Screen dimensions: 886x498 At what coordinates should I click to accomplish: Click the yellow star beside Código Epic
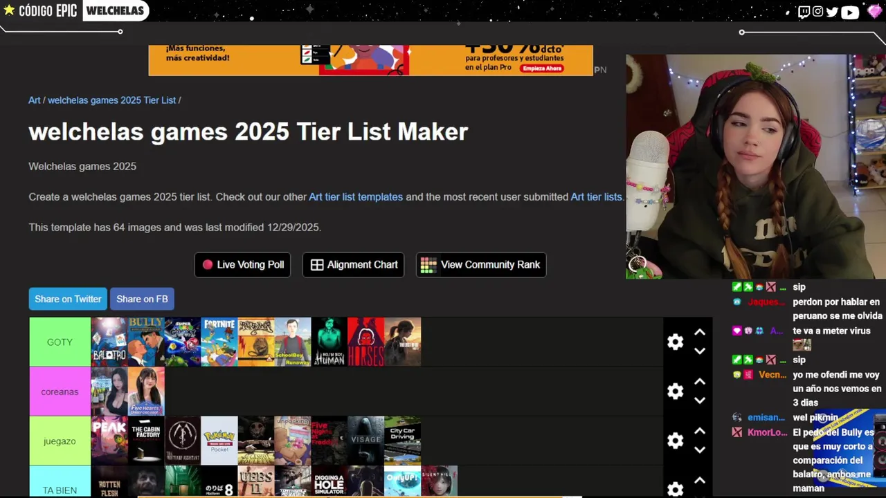click(x=9, y=10)
